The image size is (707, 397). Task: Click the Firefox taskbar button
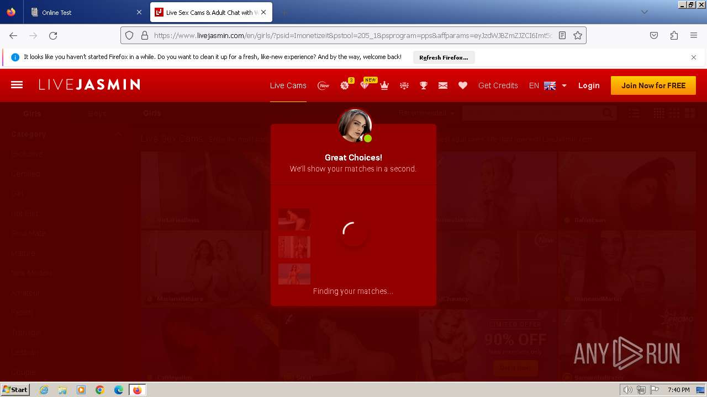click(x=137, y=390)
